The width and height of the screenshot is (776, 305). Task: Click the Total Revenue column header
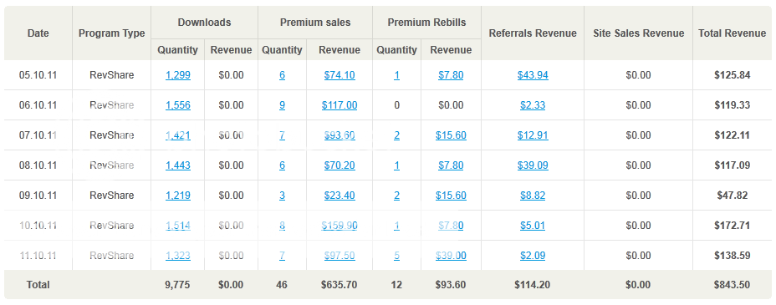coord(732,33)
